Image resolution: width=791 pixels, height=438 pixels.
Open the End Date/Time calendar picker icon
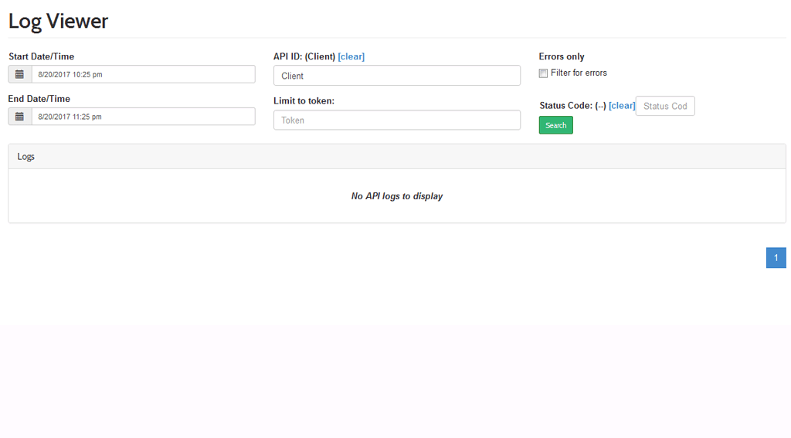click(x=20, y=117)
